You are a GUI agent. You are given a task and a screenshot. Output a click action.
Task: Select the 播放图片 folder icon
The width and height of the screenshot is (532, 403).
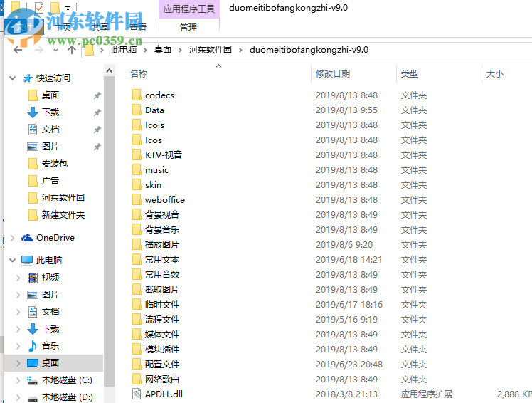137,244
